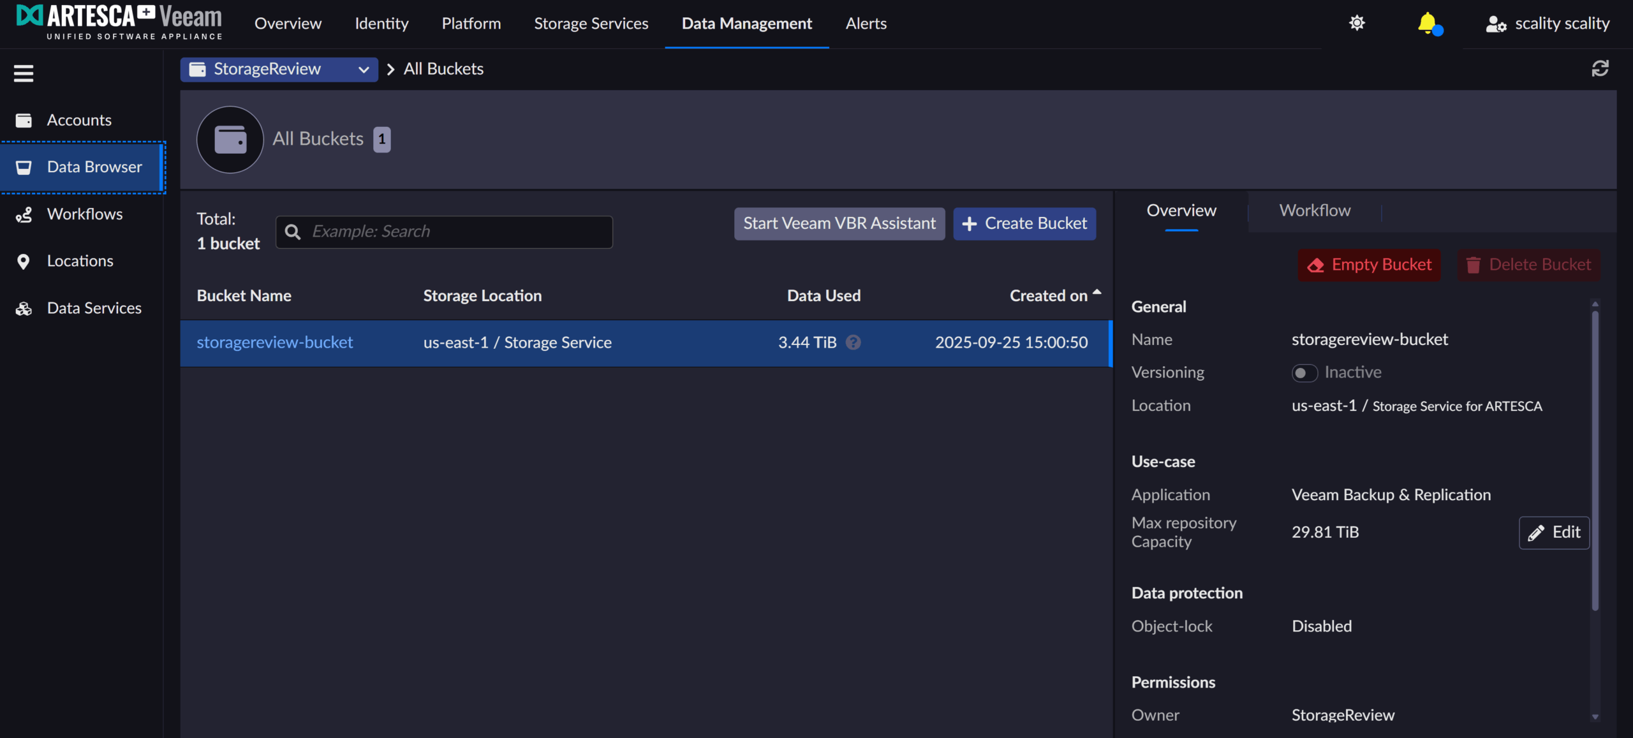This screenshot has height=738, width=1633.
Task: Click the refresh icon at top right
Action: [1599, 68]
